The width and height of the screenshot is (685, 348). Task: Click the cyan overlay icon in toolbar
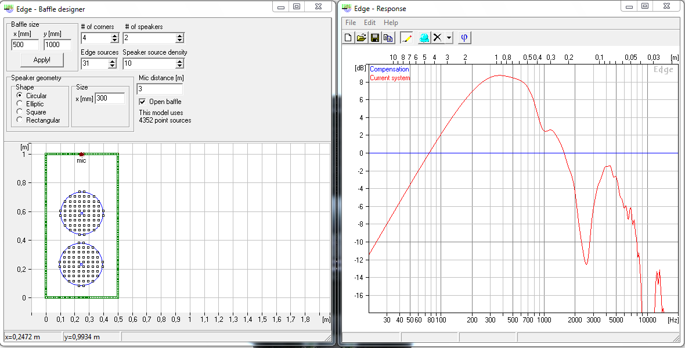point(424,38)
